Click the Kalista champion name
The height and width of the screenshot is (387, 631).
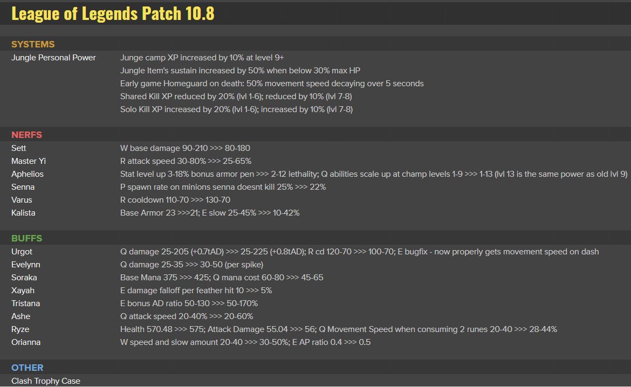(23, 212)
